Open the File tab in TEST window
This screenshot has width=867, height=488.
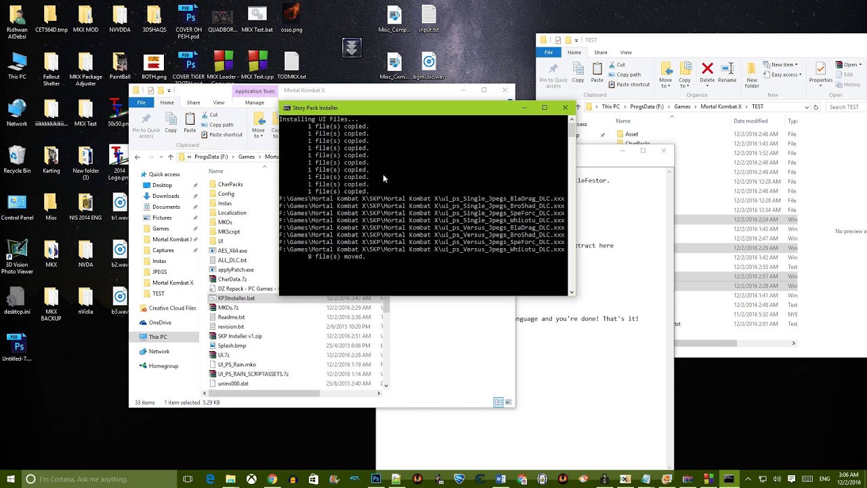click(549, 52)
